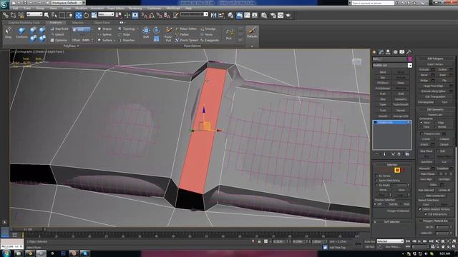Image resolution: width=458 pixels, height=257 pixels.
Task: Open the Customize menu
Action: coord(154,9)
